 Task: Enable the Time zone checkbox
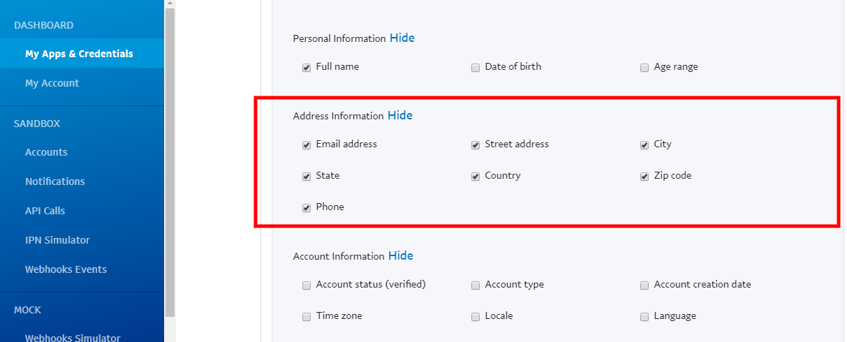coord(307,317)
